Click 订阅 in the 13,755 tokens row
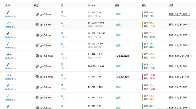Screen dimensions: 196x109 tap(118, 87)
